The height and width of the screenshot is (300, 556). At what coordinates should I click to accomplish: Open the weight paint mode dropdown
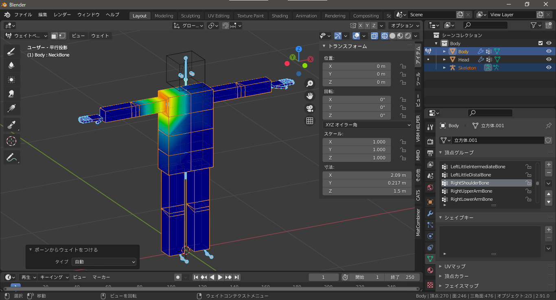[x=26, y=36]
